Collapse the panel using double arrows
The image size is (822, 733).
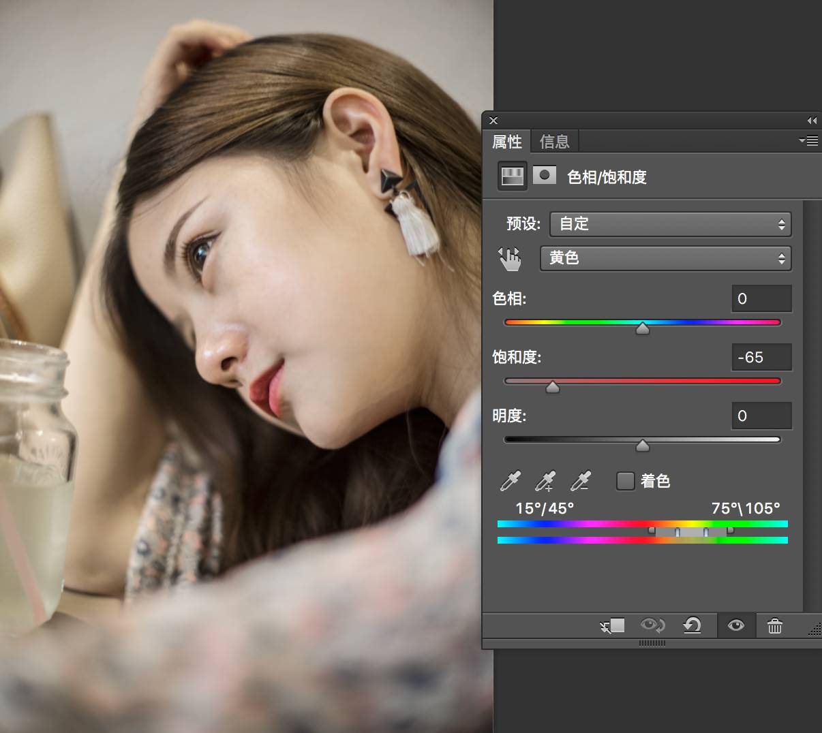pyautogui.click(x=812, y=121)
